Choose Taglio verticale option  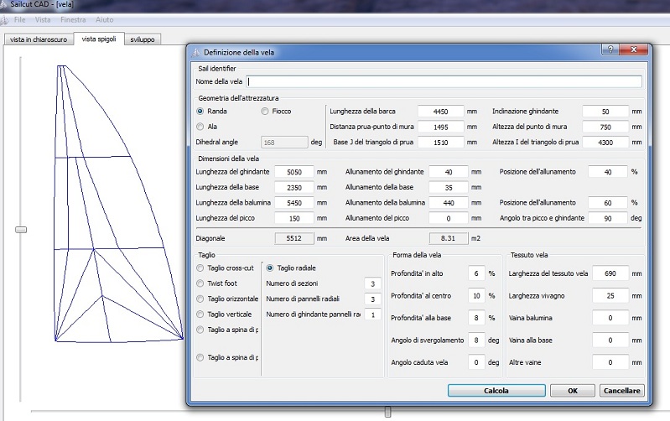pyautogui.click(x=200, y=314)
